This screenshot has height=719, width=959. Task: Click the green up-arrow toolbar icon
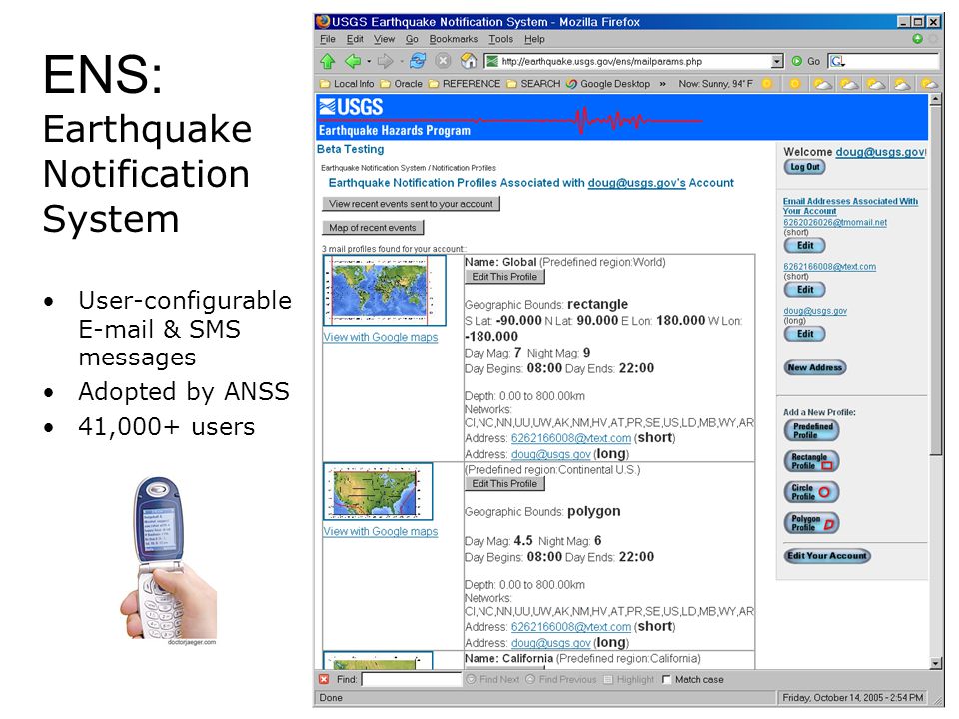click(x=328, y=61)
